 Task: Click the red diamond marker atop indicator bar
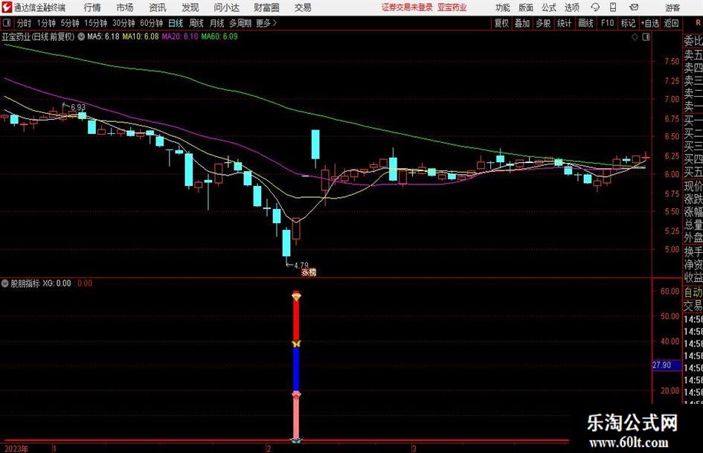[x=296, y=295]
